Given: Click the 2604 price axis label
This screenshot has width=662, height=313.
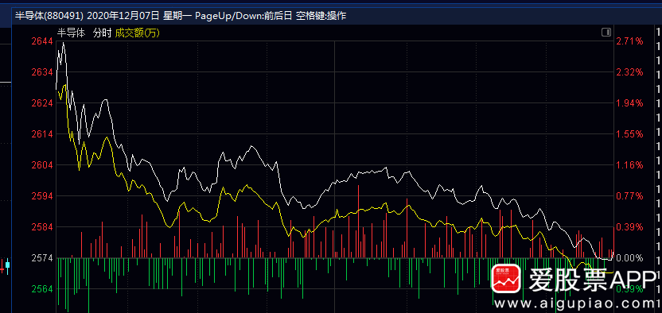Looking at the screenshot, I should pos(42,165).
